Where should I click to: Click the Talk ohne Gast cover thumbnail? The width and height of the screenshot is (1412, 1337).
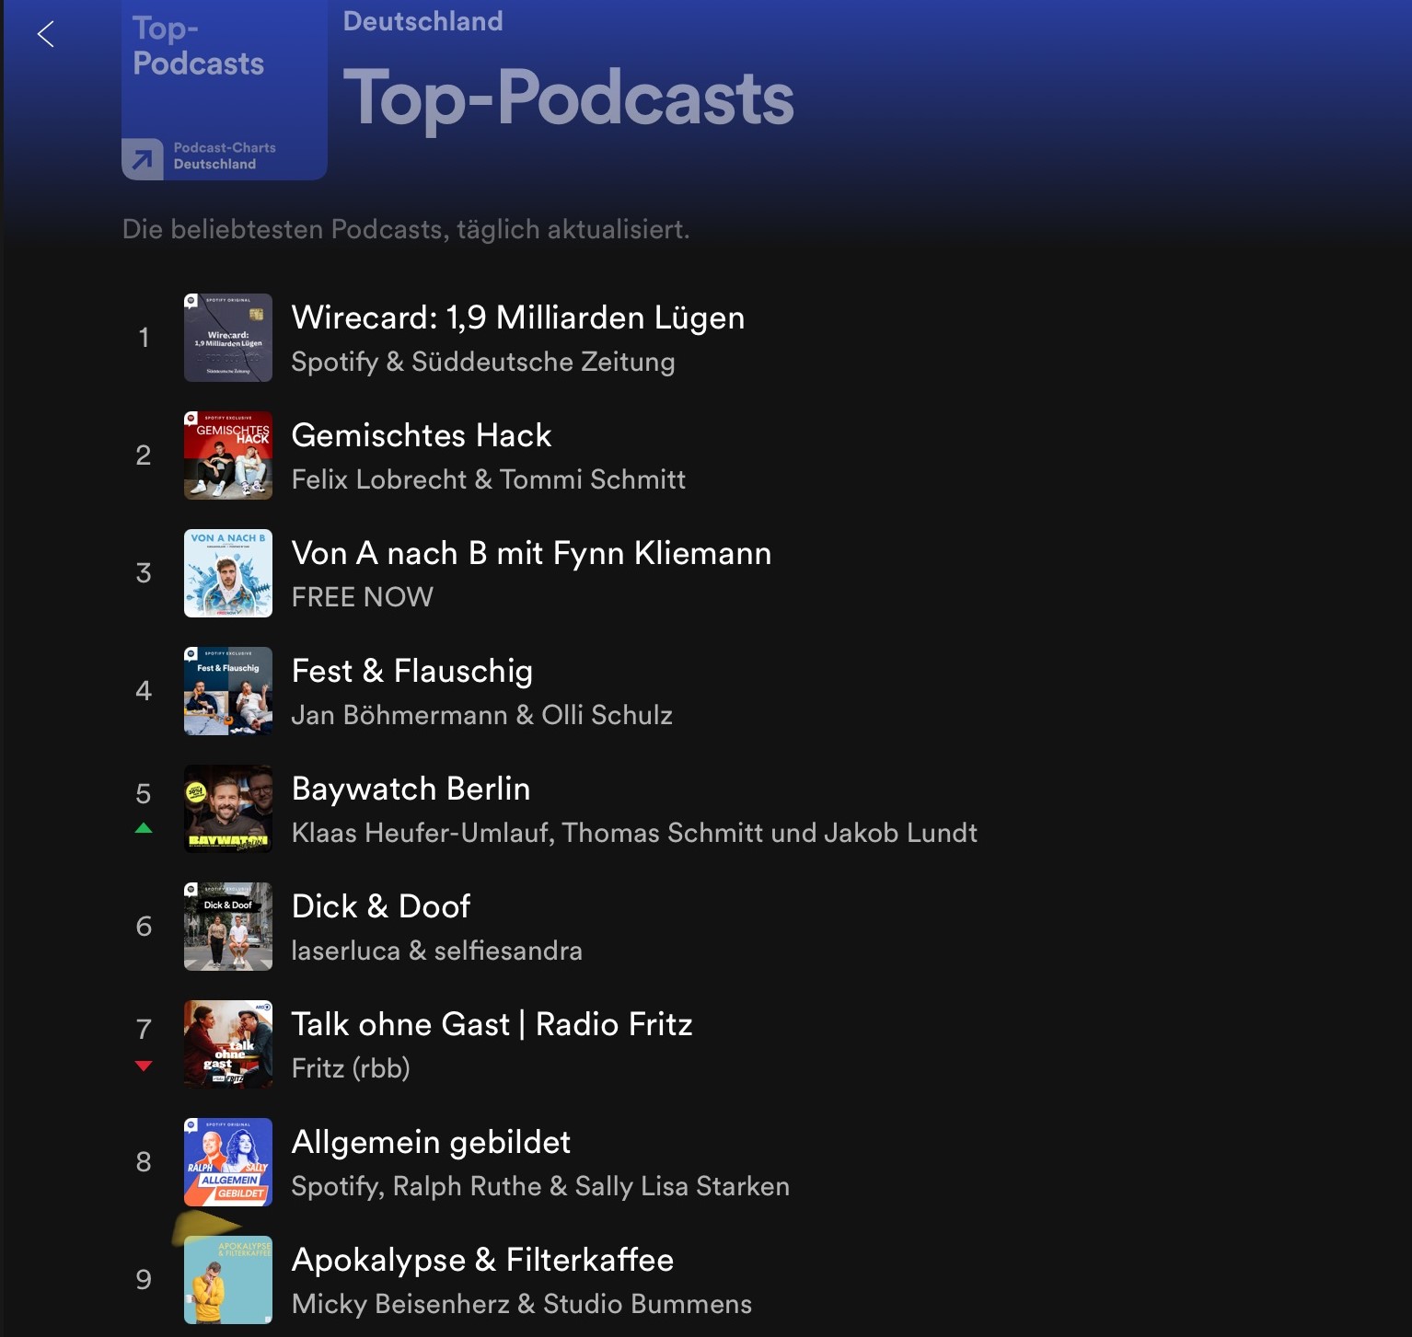click(227, 1044)
